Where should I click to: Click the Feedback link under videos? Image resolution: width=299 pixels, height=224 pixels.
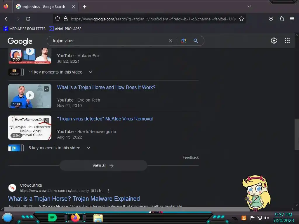click(x=190, y=157)
